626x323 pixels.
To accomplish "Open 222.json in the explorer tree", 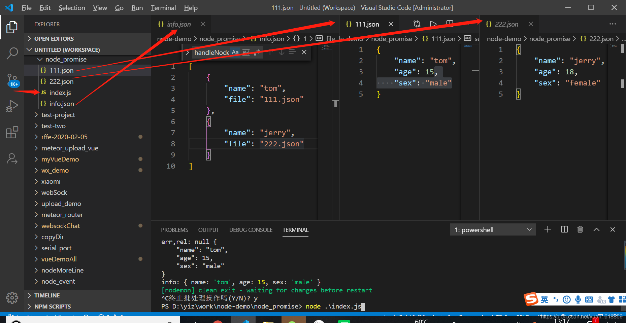I will 88,81.
